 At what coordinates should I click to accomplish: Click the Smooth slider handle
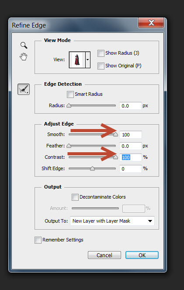[x=115, y=134]
